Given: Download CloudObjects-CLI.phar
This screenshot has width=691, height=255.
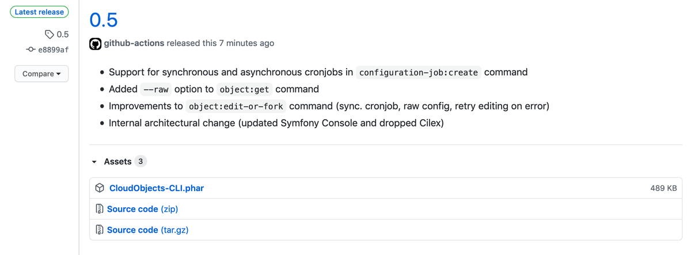Looking at the screenshot, I should click(157, 188).
